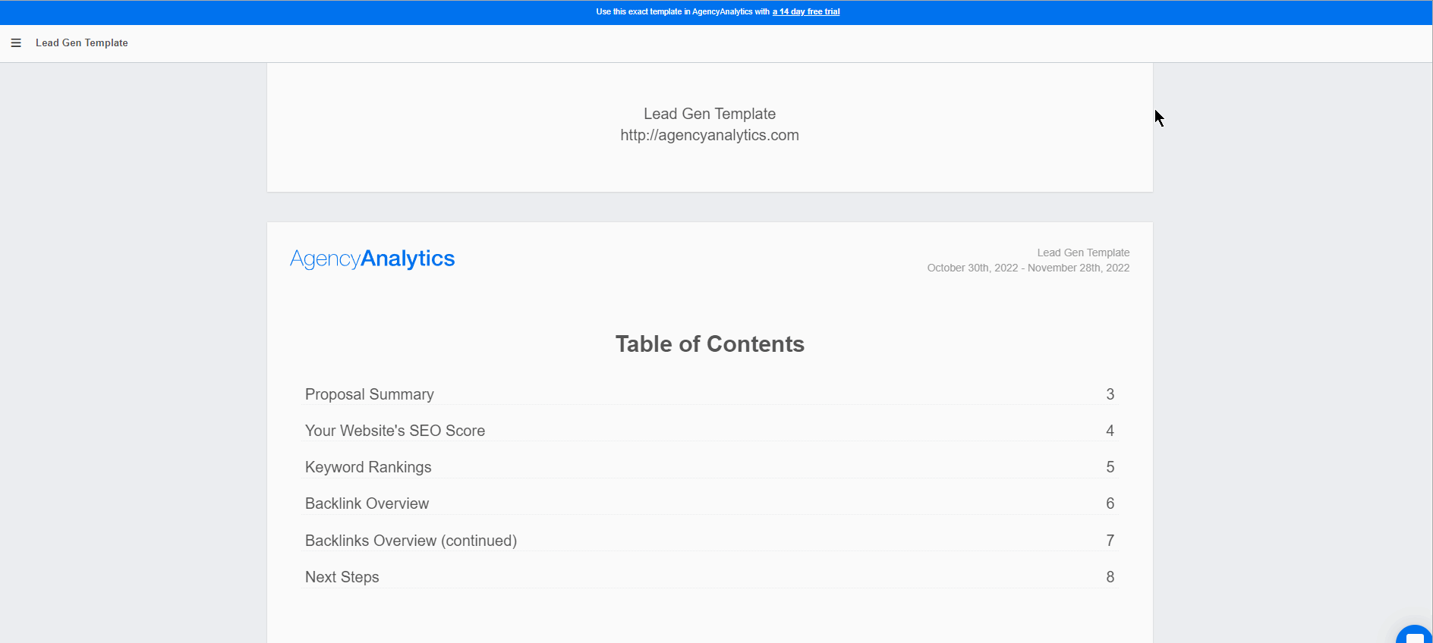Click page number 3 beside Proposal Summary

pos(1110,394)
